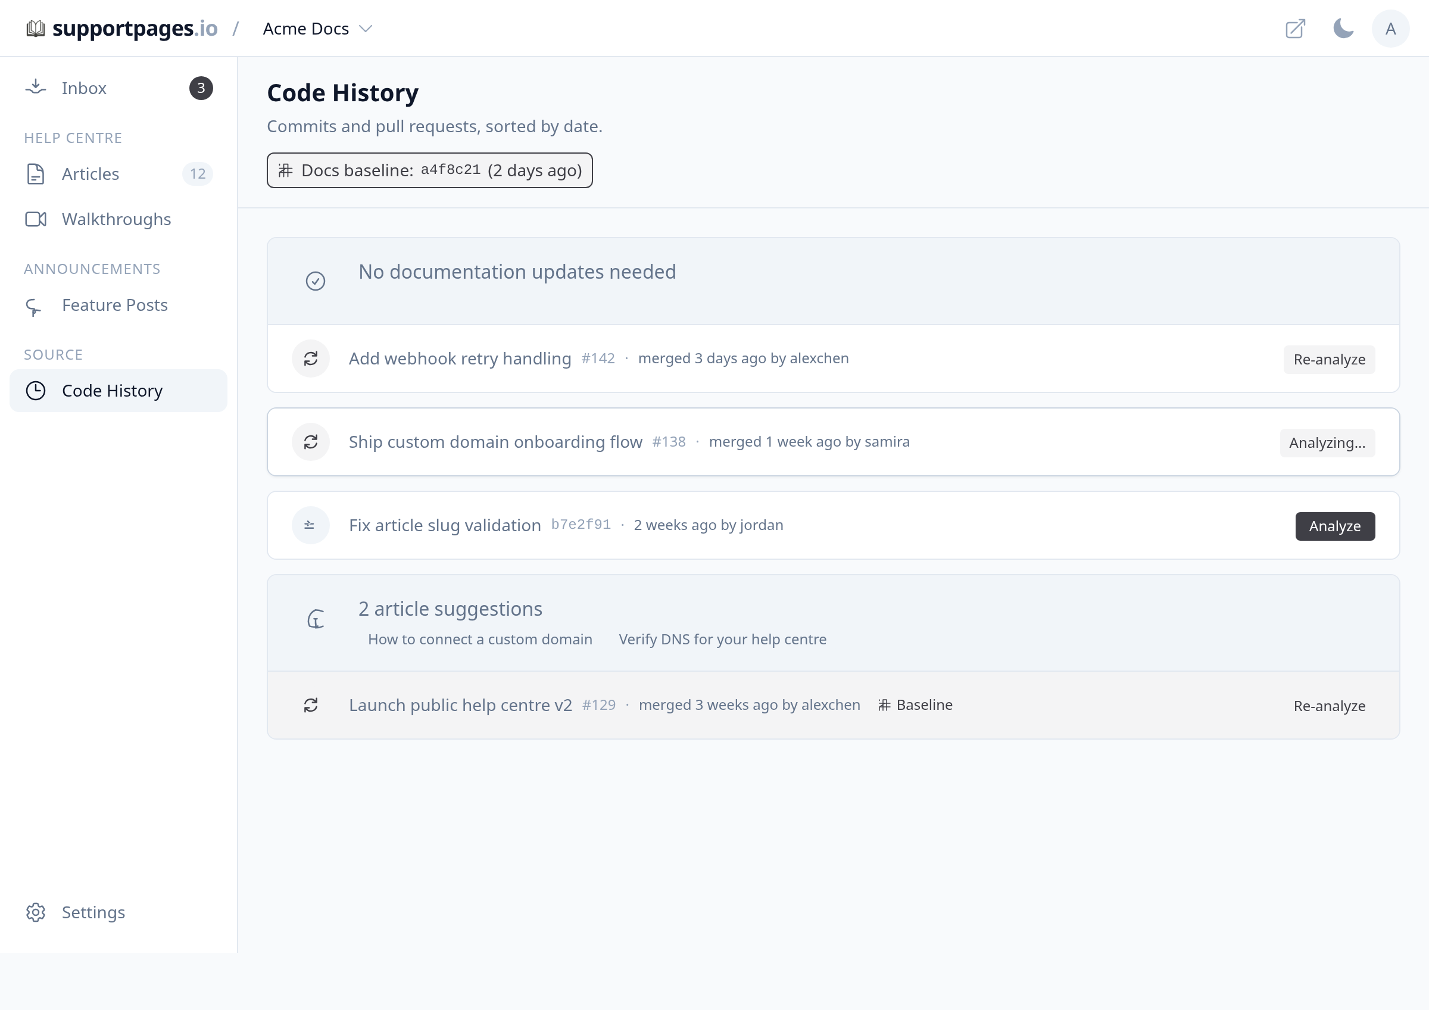Click the Settings gear icon
Viewport: 1429px width, 1010px height.
tap(36, 912)
